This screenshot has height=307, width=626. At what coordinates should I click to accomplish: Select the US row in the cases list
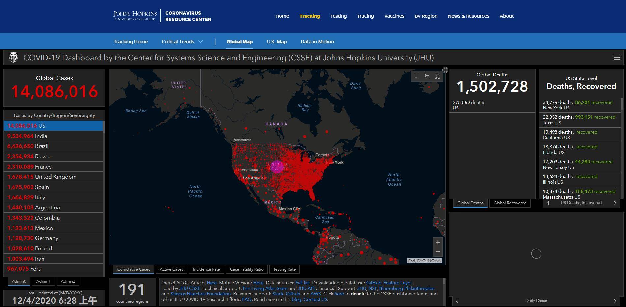click(x=53, y=126)
